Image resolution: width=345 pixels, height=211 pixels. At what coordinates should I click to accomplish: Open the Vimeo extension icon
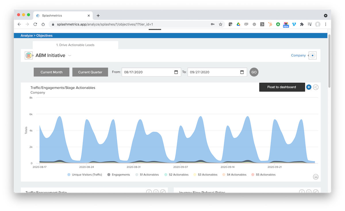click(x=294, y=24)
